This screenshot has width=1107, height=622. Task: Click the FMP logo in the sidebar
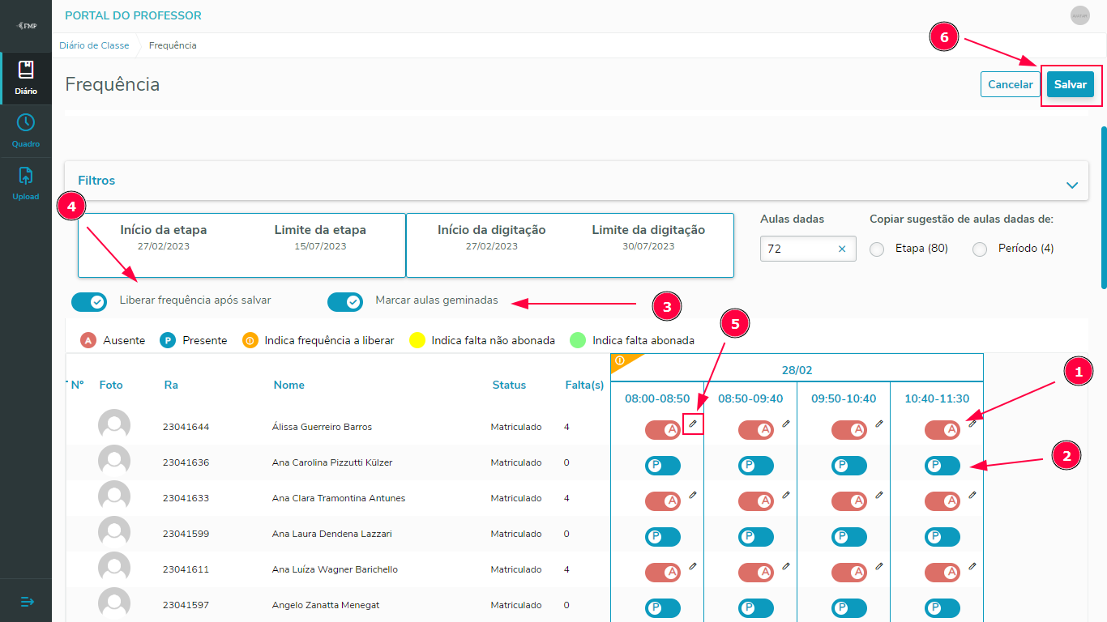point(26,26)
